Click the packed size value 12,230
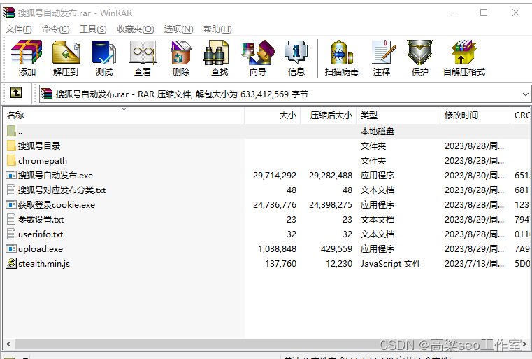The image size is (532, 359). [339, 264]
